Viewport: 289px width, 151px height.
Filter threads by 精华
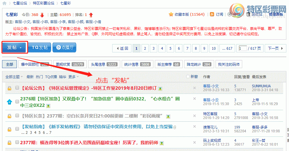(x=63, y=77)
